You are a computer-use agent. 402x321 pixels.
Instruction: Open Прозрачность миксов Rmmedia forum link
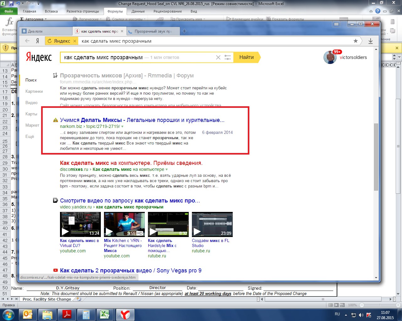click(x=127, y=76)
